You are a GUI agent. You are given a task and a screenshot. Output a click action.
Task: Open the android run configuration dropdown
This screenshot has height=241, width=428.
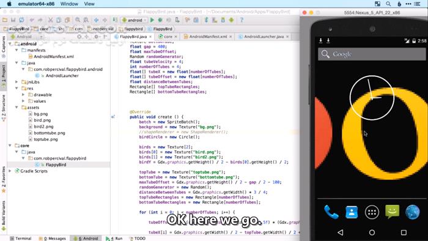(x=135, y=20)
